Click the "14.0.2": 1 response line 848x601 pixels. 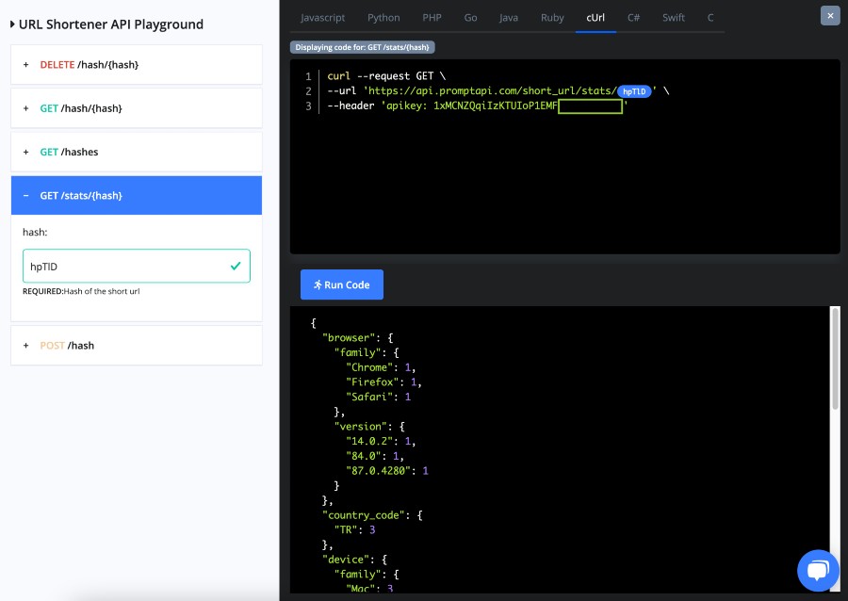click(381, 441)
